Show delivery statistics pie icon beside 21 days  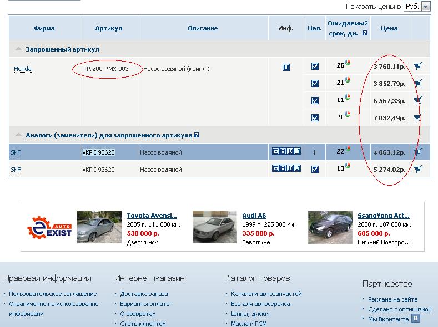coord(348,80)
